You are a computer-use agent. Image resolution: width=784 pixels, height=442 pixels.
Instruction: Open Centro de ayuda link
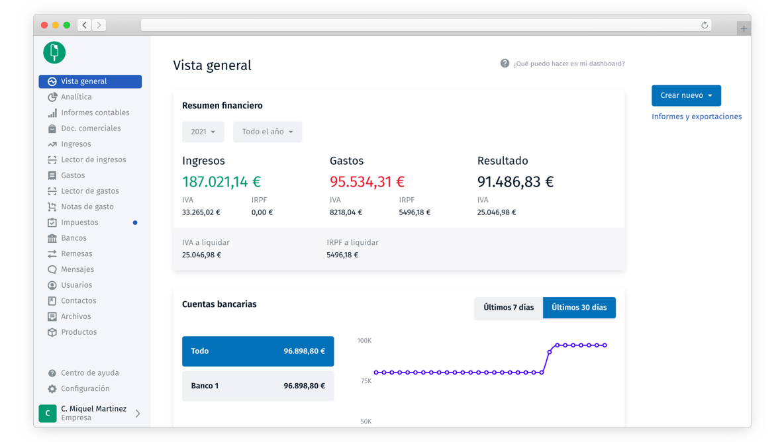click(x=89, y=373)
